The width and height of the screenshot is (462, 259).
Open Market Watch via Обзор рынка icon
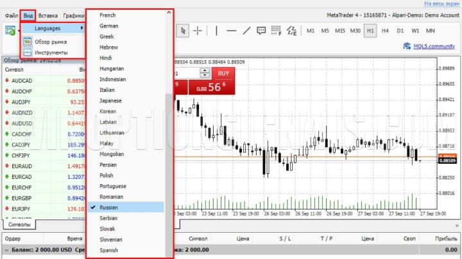point(28,41)
